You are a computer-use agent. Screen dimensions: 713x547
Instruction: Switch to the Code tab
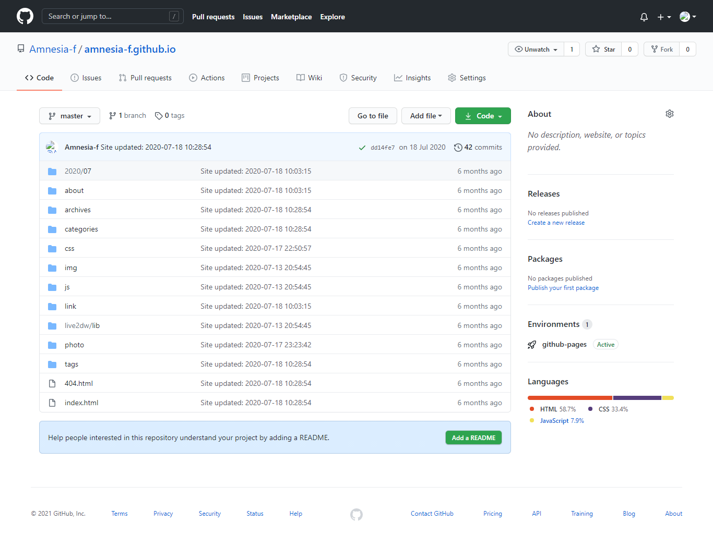click(39, 78)
